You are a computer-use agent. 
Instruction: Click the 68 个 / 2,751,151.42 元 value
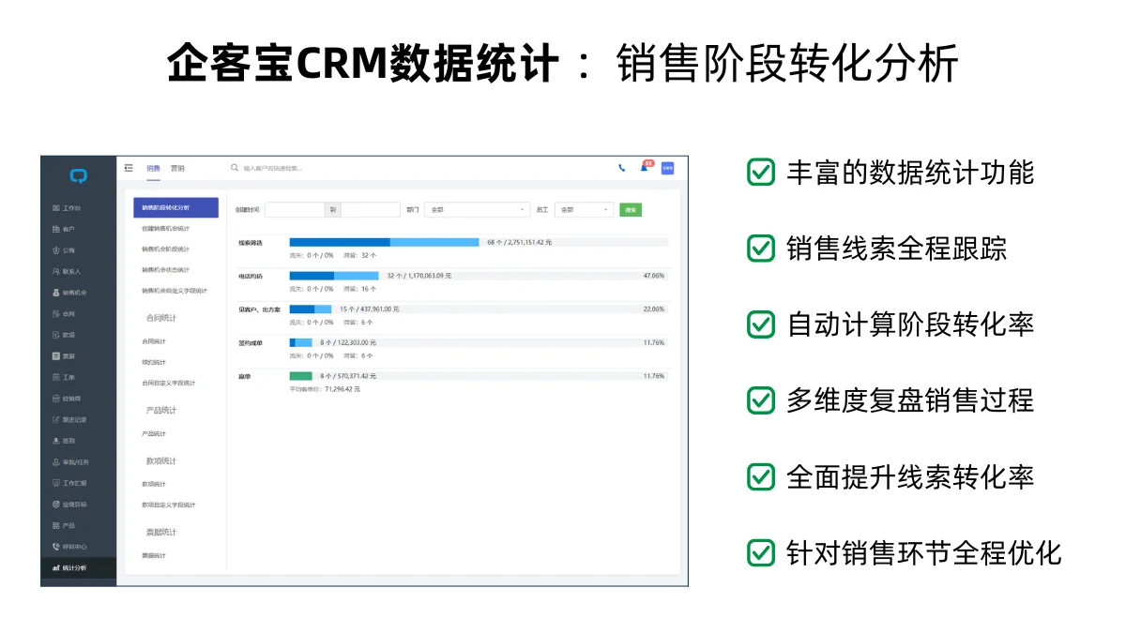pyautogui.click(x=519, y=242)
